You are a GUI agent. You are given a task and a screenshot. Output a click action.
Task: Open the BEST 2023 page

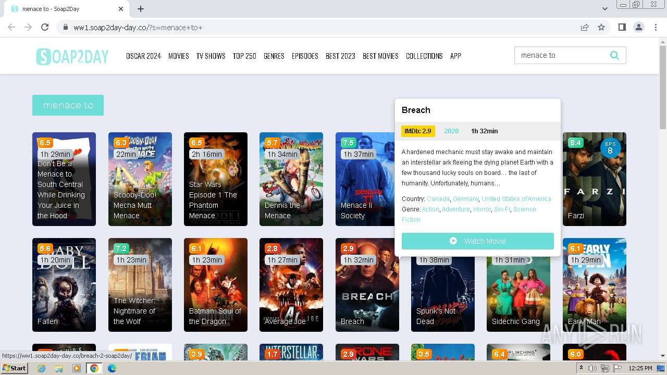pyautogui.click(x=340, y=56)
